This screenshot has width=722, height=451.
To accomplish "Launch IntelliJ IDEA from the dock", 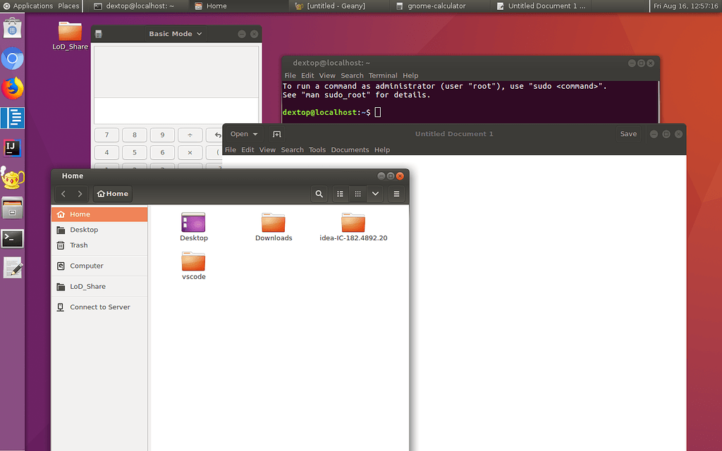I will click(x=12, y=148).
